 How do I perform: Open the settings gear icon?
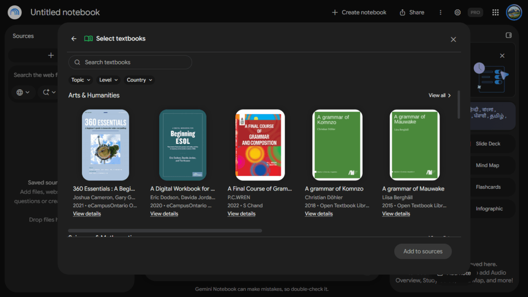coord(458,12)
